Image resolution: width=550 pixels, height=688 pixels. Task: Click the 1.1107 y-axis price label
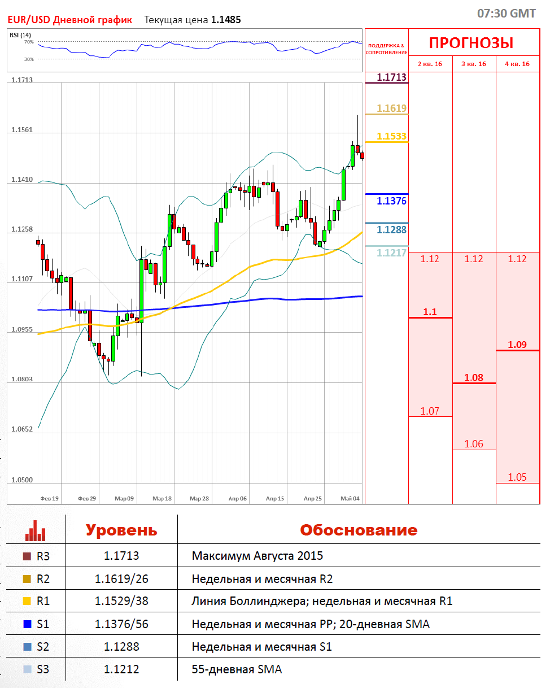[x=21, y=279]
